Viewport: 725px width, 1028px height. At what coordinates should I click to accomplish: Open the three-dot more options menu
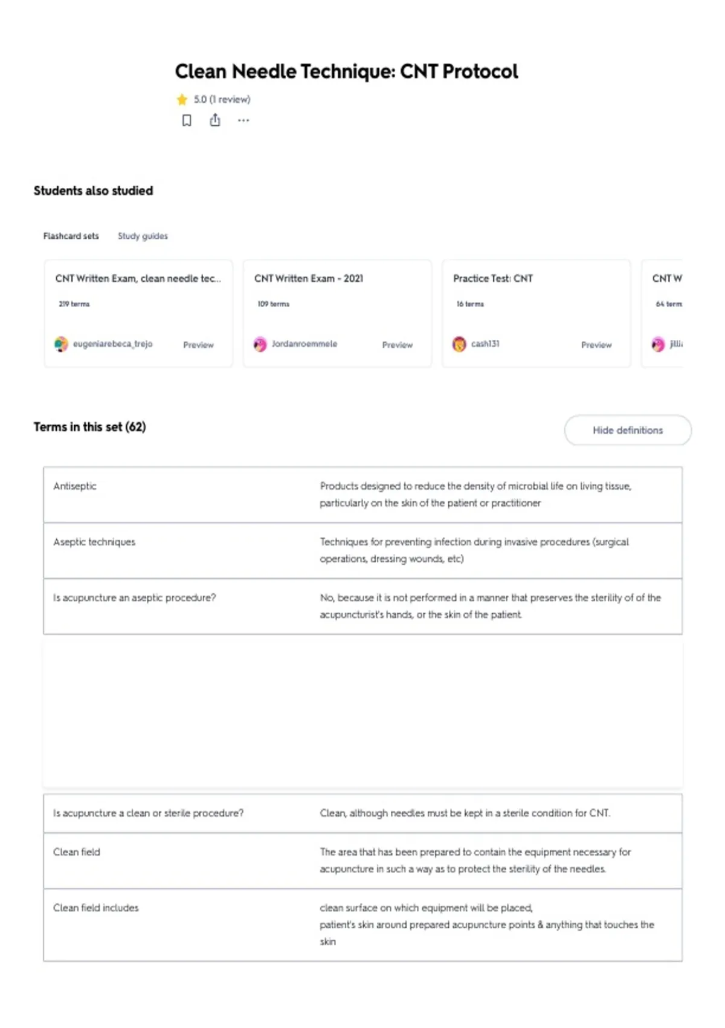pos(243,120)
